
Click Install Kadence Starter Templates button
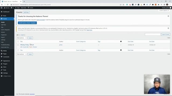(x=27, y=23)
